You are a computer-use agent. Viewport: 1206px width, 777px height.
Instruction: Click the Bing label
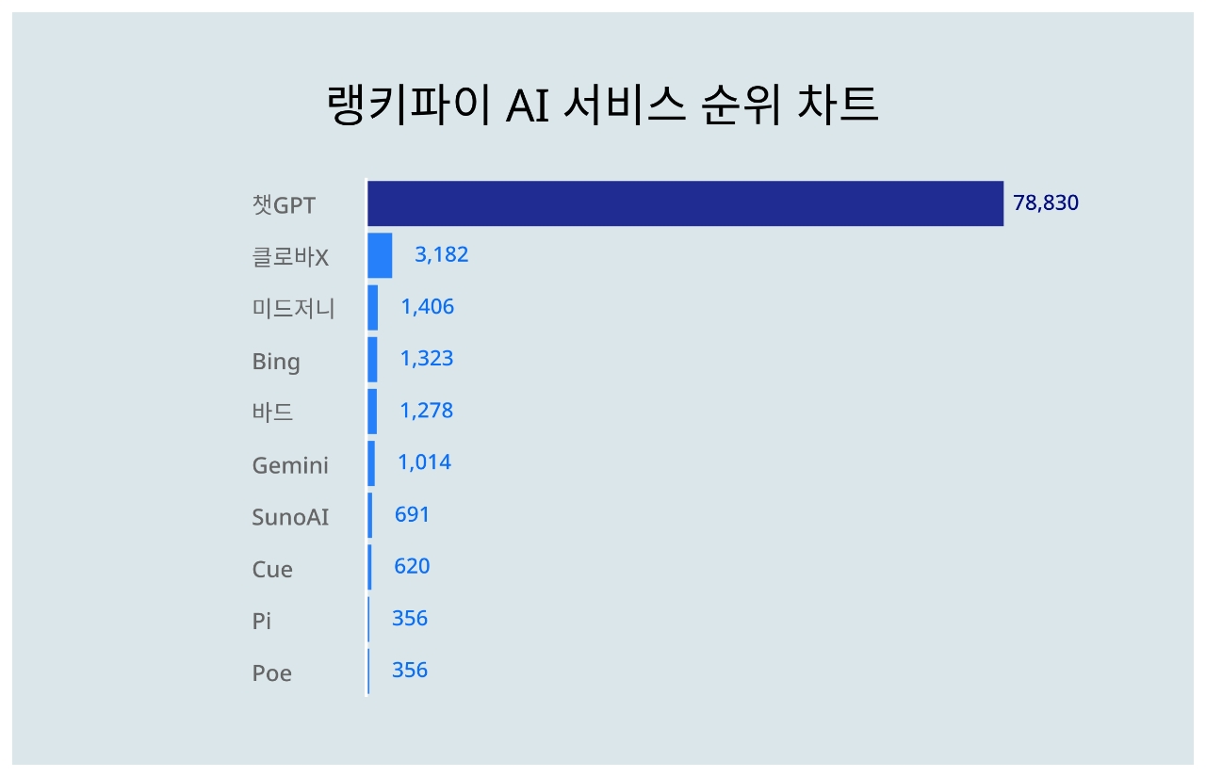(276, 362)
